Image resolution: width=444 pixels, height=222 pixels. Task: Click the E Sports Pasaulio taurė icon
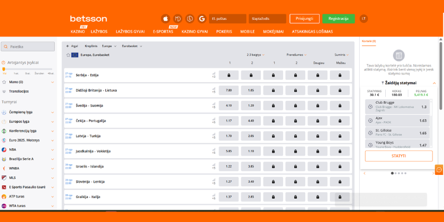[x=4, y=187]
